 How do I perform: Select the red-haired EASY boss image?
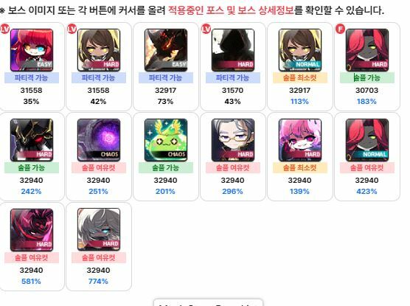pyautogui.click(x=32, y=50)
